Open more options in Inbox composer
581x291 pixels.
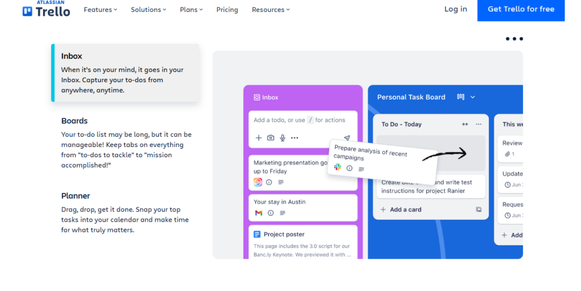pyautogui.click(x=294, y=138)
